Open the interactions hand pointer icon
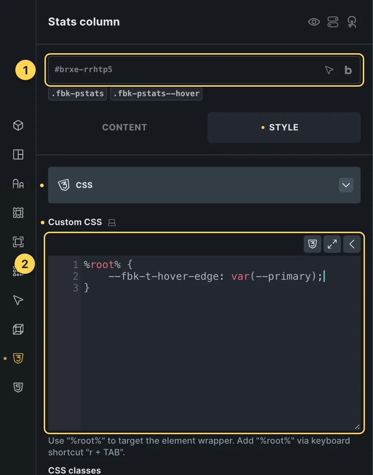Viewport: 373px width, 475px height. point(352,22)
